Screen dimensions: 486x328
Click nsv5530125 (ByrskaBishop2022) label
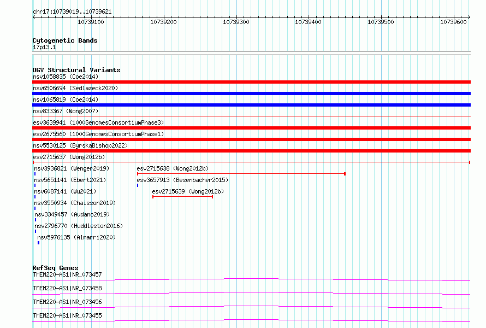(80, 145)
